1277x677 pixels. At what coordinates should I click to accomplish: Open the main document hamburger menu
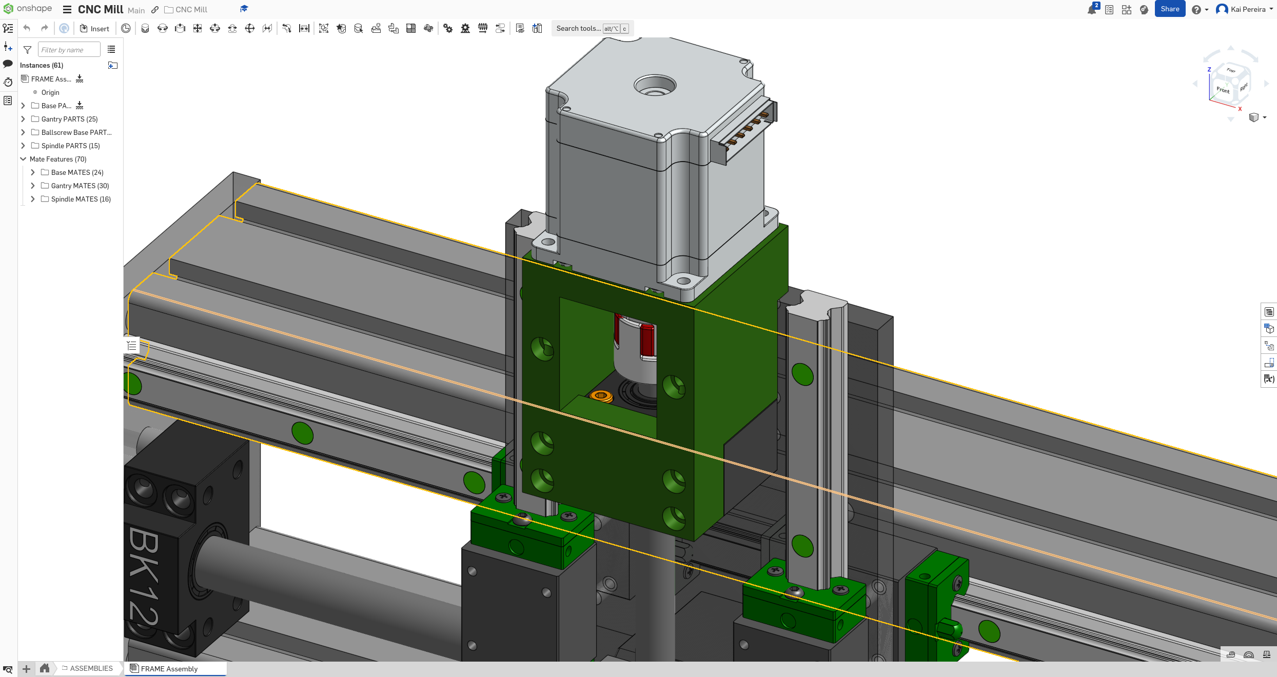click(67, 9)
